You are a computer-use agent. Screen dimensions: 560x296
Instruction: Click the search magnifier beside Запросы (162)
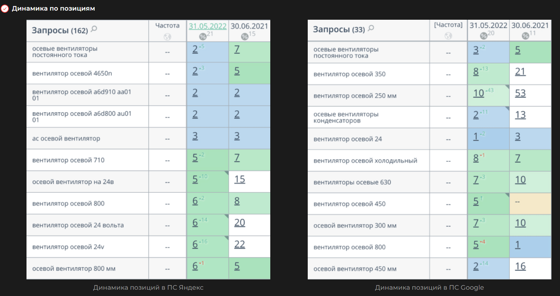pyautogui.click(x=94, y=29)
